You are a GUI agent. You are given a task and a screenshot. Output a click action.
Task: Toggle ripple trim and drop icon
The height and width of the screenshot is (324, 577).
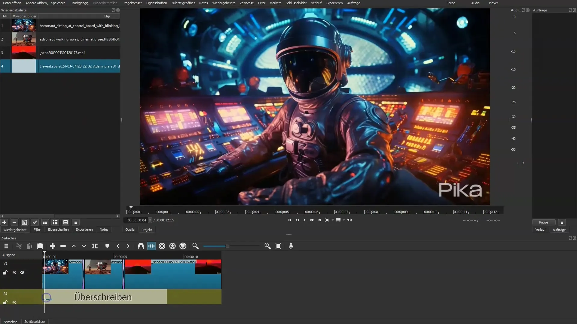click(x=162, y=246)
